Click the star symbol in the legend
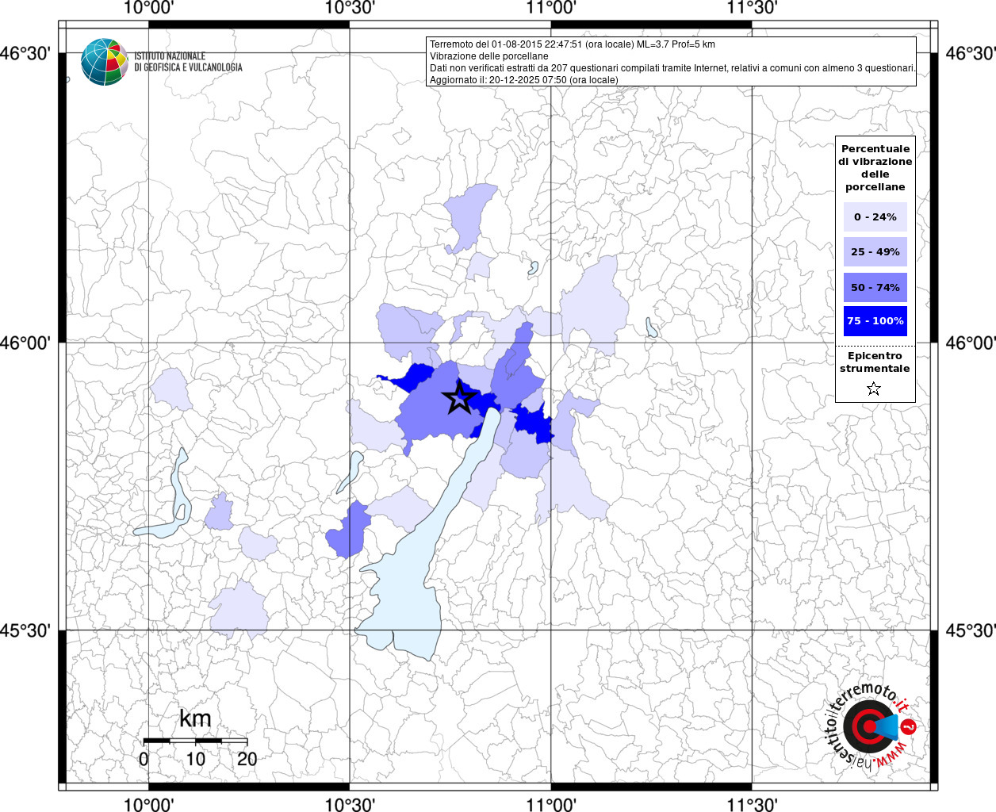The image size is (996, 812). [x=874, y=389]
